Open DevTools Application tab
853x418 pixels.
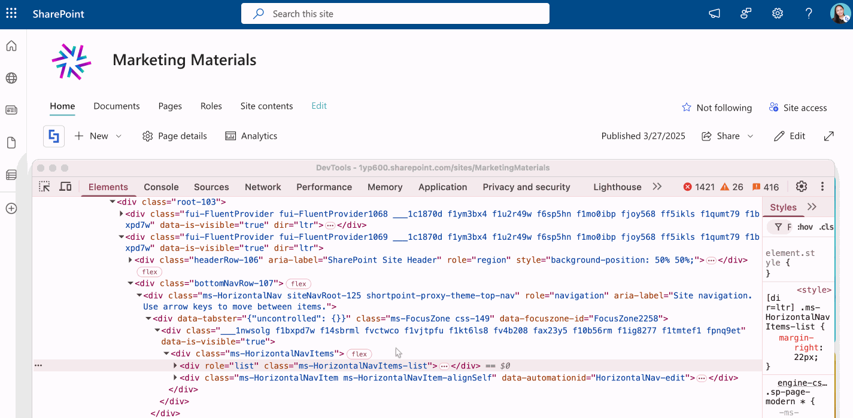pos(442,187)
